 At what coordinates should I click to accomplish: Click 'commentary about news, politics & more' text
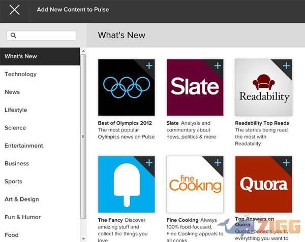pyautogui.click(x=191, y=133)
